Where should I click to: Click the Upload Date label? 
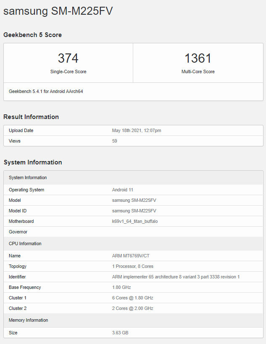coord(21,130)
